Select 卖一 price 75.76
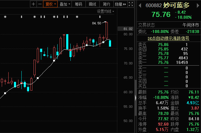 point(163,62)
